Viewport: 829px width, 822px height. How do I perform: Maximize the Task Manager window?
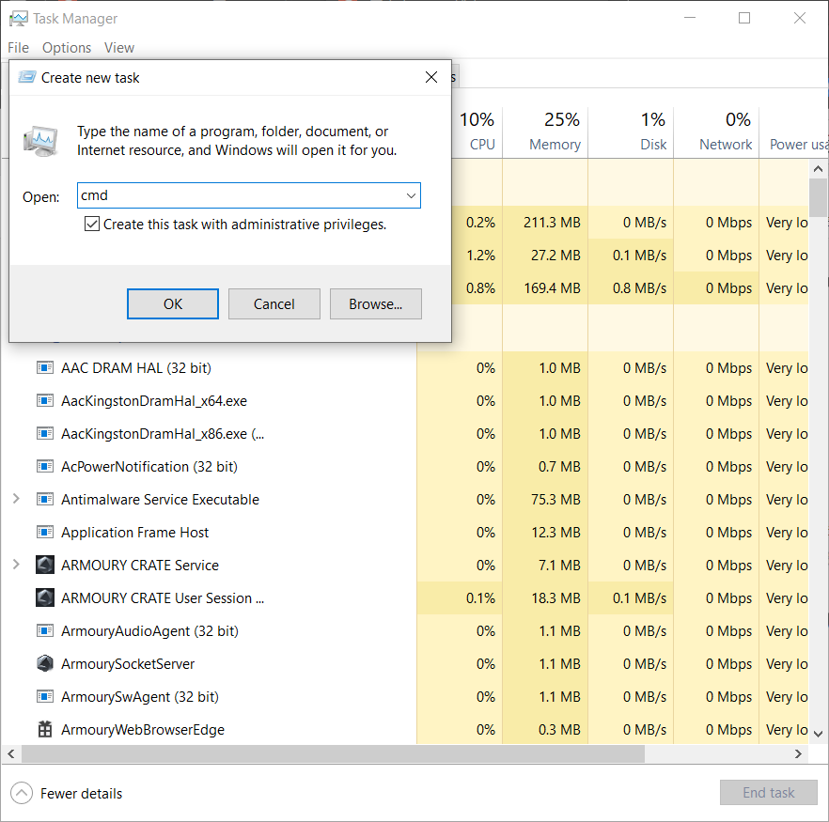click(x=744, y=19)
